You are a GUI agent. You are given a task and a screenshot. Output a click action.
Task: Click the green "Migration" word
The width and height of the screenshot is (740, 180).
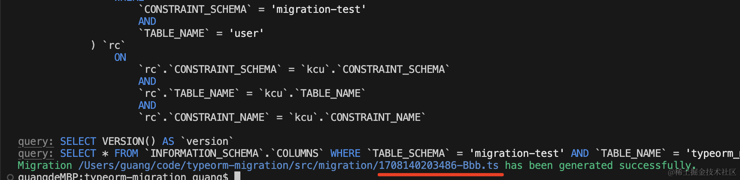[x=45, y=165]
